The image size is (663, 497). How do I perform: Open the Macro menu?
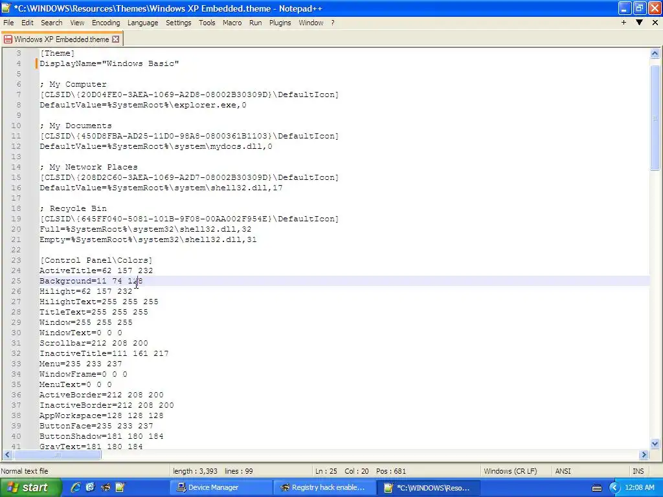pyautogui.click(x=232, y=23)
